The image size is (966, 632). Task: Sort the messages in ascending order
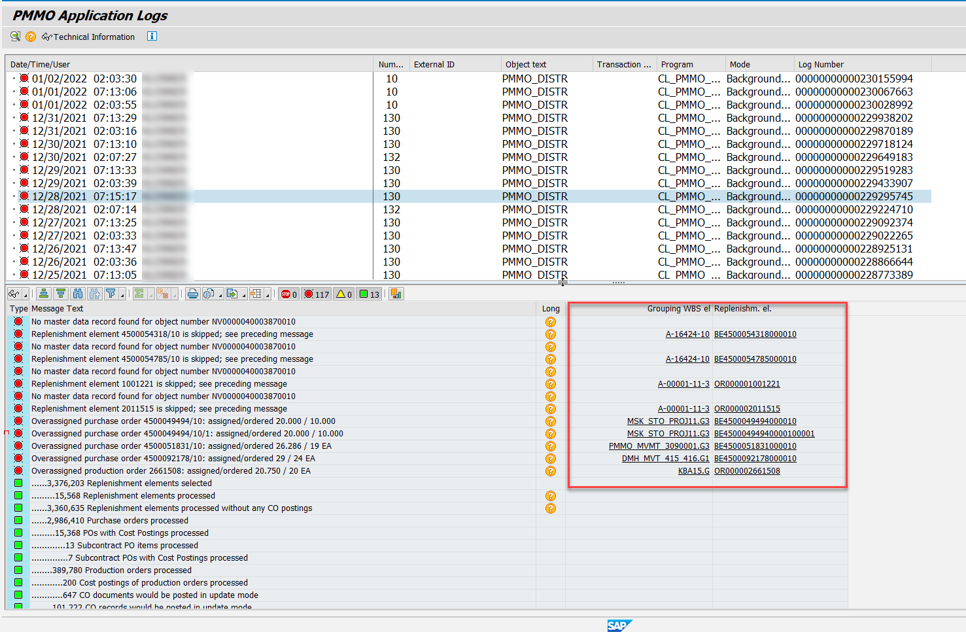click(x=43, y=294)
